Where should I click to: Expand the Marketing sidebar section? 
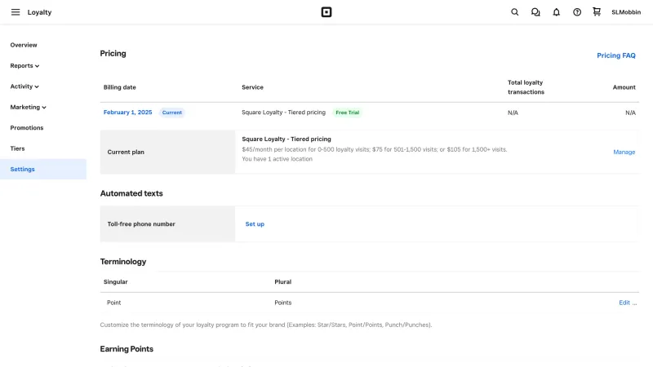click(x=28, y=108)
